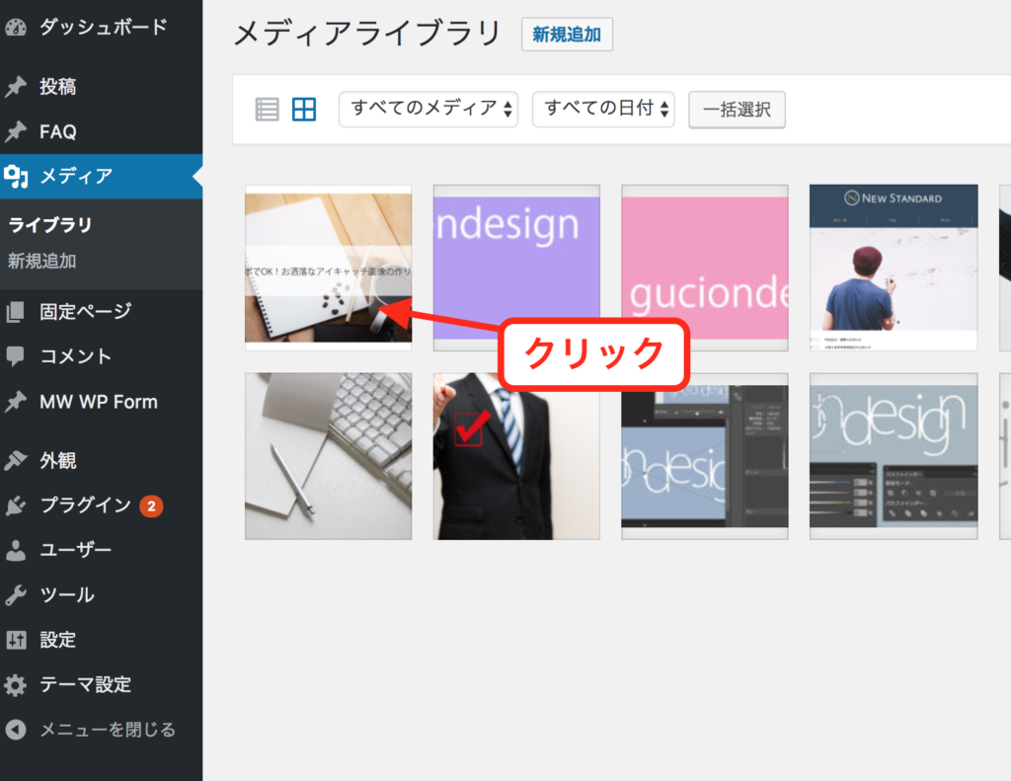This screenshot has height=781, width=1011.
Task: Open the purple ndesign thumbnail
Action: (x=516, y=268)
